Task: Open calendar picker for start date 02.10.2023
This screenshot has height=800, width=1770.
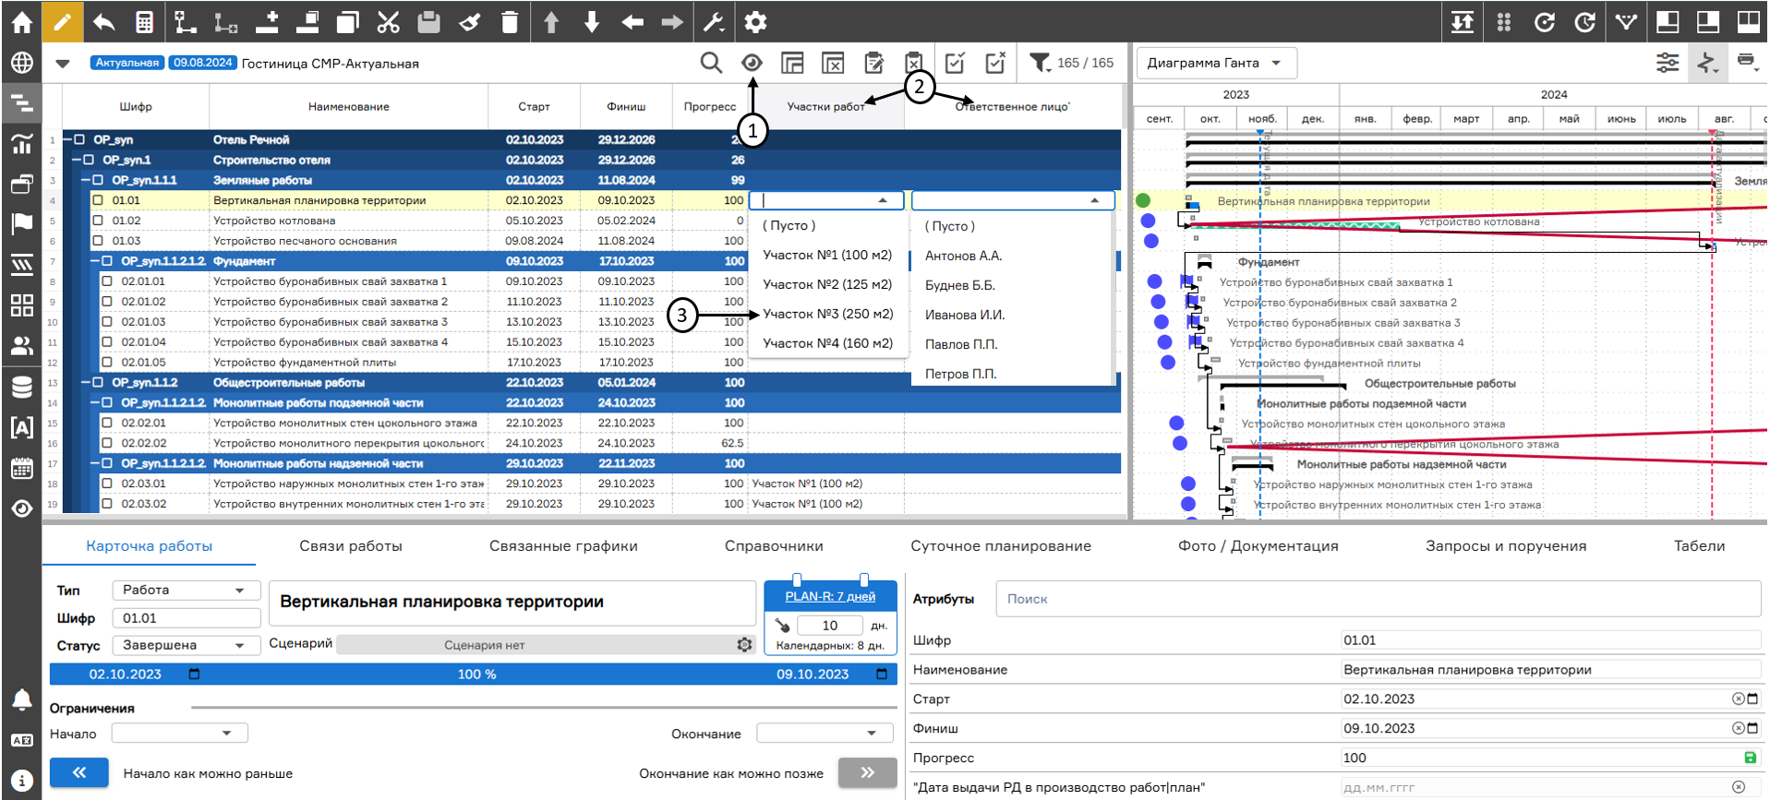Action: click(194, 675)
